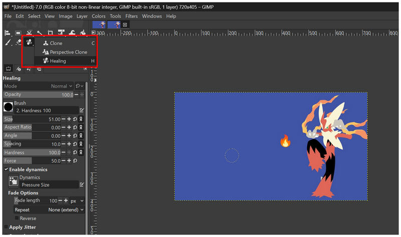This screenshot has height=237, width=401.
Task: Toggle link Size to brush default
Action: tap(81, 119)
